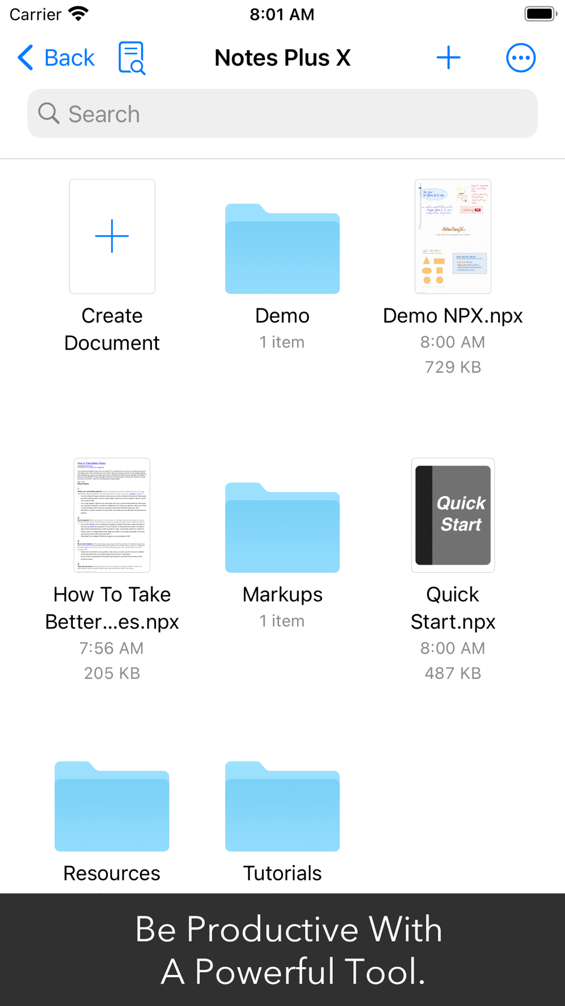
Task: Tap the Create Document tile
Action: [x=112, y=237]
